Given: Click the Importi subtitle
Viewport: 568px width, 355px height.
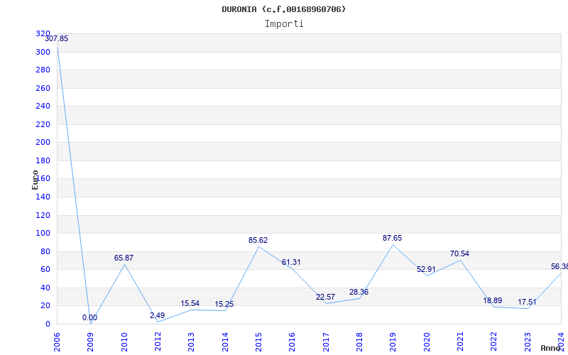Looking at the screenshot, I should point(284,24).
